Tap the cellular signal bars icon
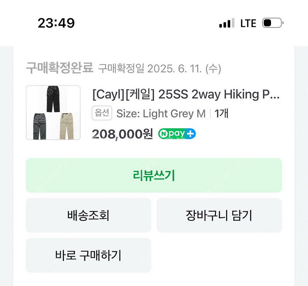Image resolution: width=308 pixels, height=286 pixels. tap(227, 24)
